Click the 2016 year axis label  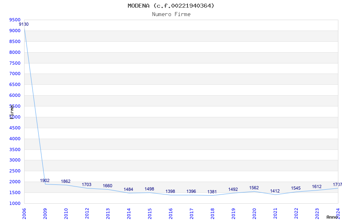[171, 214]
